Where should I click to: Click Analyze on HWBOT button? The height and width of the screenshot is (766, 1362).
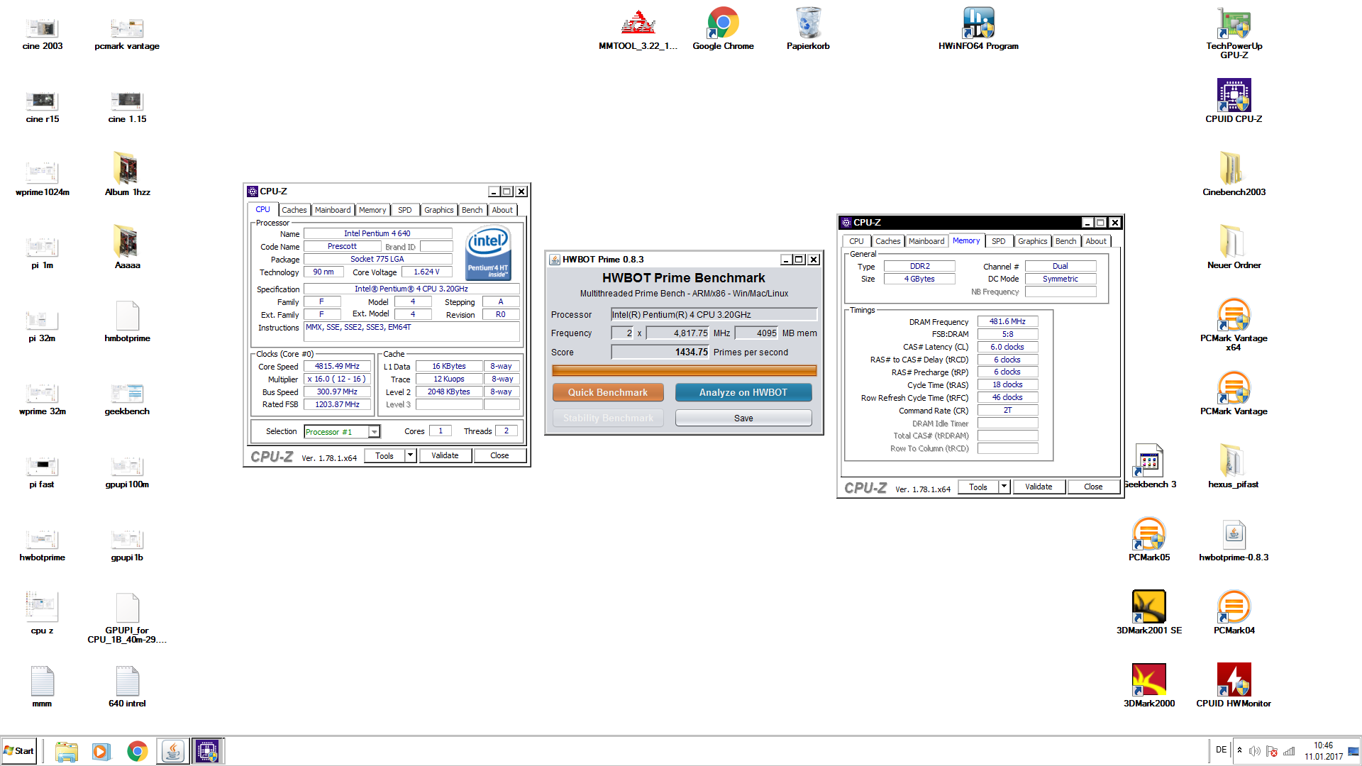click(x=743, y=392)
